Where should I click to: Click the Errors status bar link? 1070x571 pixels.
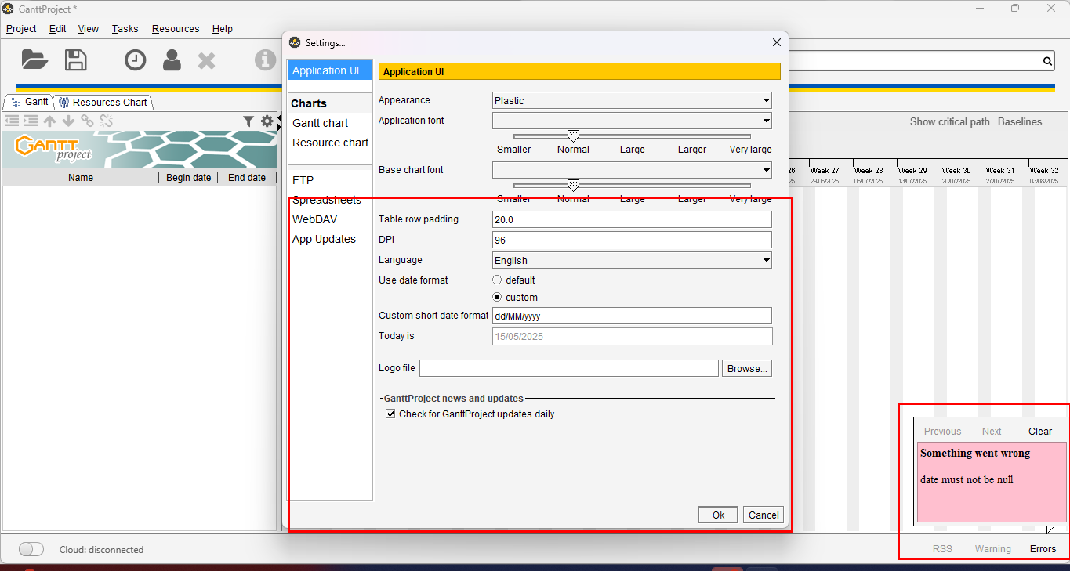1043,549
